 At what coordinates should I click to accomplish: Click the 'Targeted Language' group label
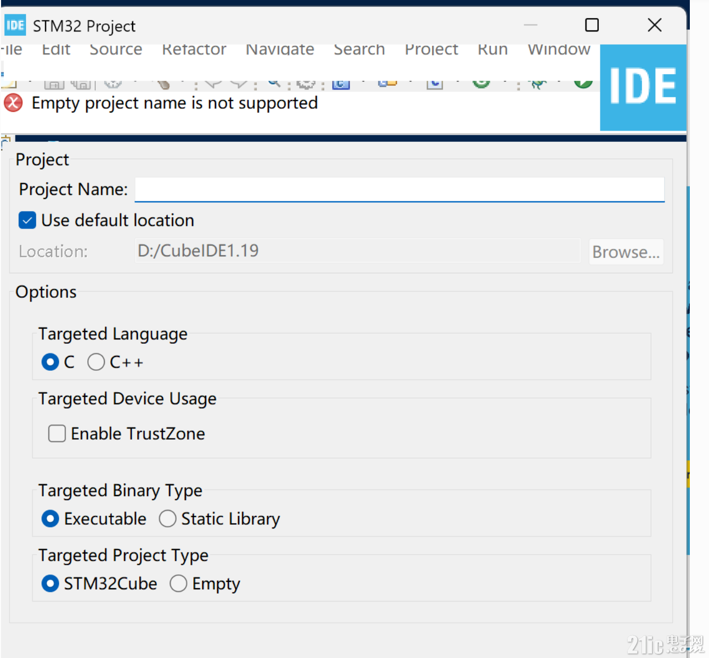click(113, 334)
